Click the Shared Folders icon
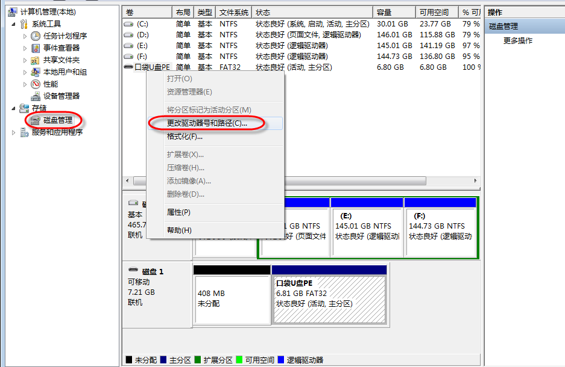The image size is (565, 367). 36,60
